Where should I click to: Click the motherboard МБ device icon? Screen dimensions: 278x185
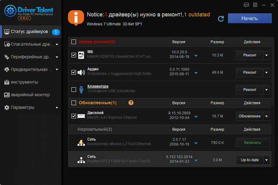(x=81, y=55)
